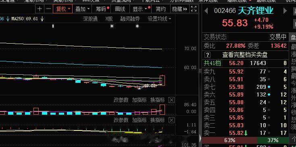Click 改参数 in the second indicator panel
The height and width of the screenshot is (147, 296).
click(121, 120)
